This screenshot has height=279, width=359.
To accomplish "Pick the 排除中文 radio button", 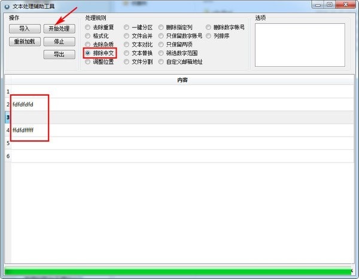I will [99, 53].
